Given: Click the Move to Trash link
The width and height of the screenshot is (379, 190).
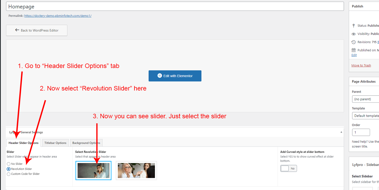Looking at the screenshot, I should point(361,65).
